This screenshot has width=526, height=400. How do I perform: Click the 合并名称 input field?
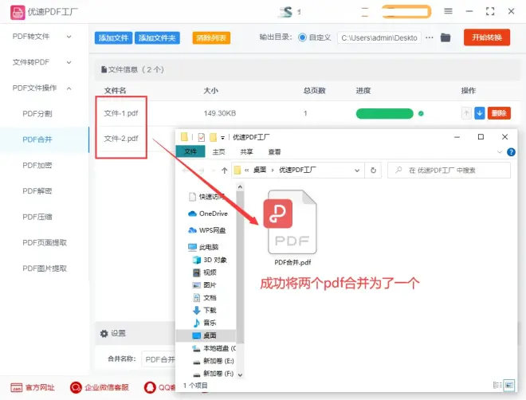point(159,360)
